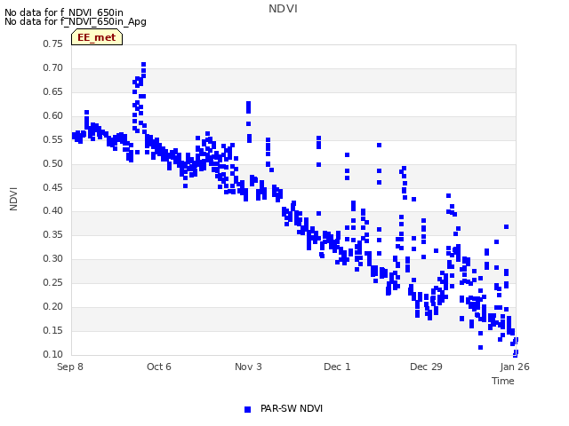Click the 0.70 y-axis value
Viewport: 569px width, 426px height.
point(53,67)
